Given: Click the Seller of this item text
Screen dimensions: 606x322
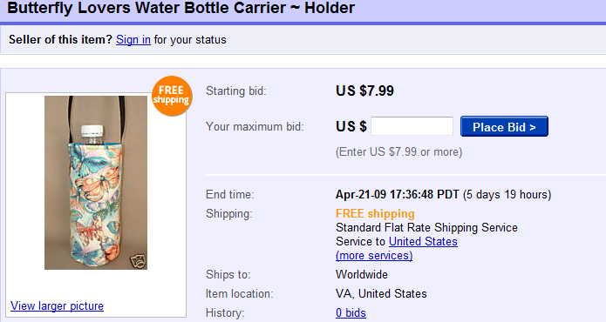Looking at the screenshot, I should click(x=60, y=40).
